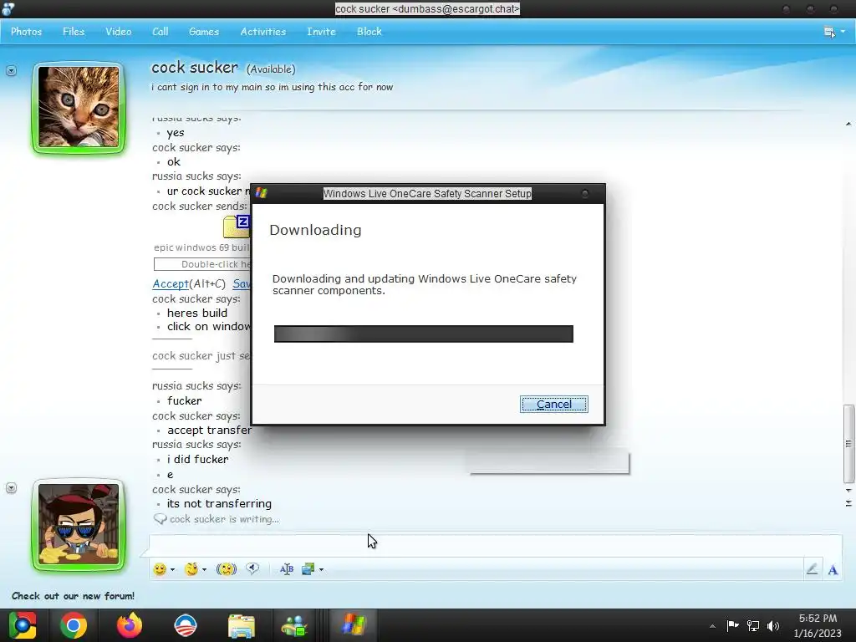Click chat scrollbar thumb

coord(848,443)
